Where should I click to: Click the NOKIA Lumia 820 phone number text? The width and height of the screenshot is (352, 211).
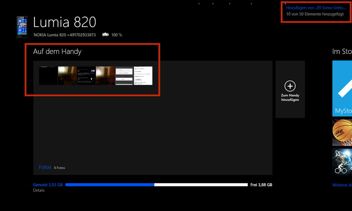tap(65, 35)
